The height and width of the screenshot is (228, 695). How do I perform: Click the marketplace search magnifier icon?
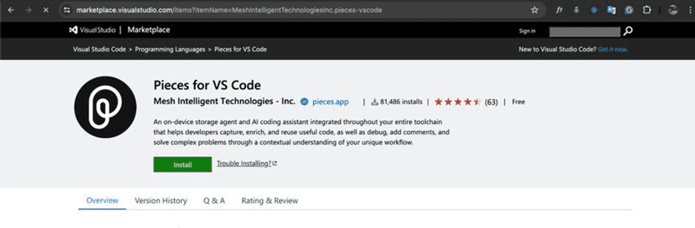[628, 31]
